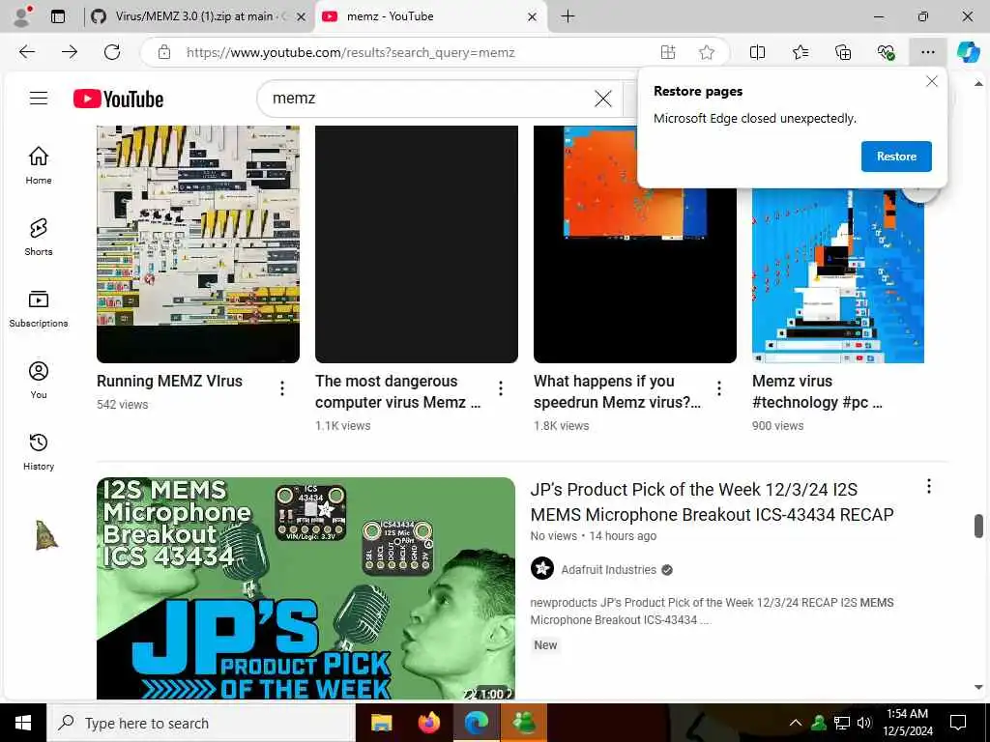Clear the memz search query

click(x=603, y=99)
